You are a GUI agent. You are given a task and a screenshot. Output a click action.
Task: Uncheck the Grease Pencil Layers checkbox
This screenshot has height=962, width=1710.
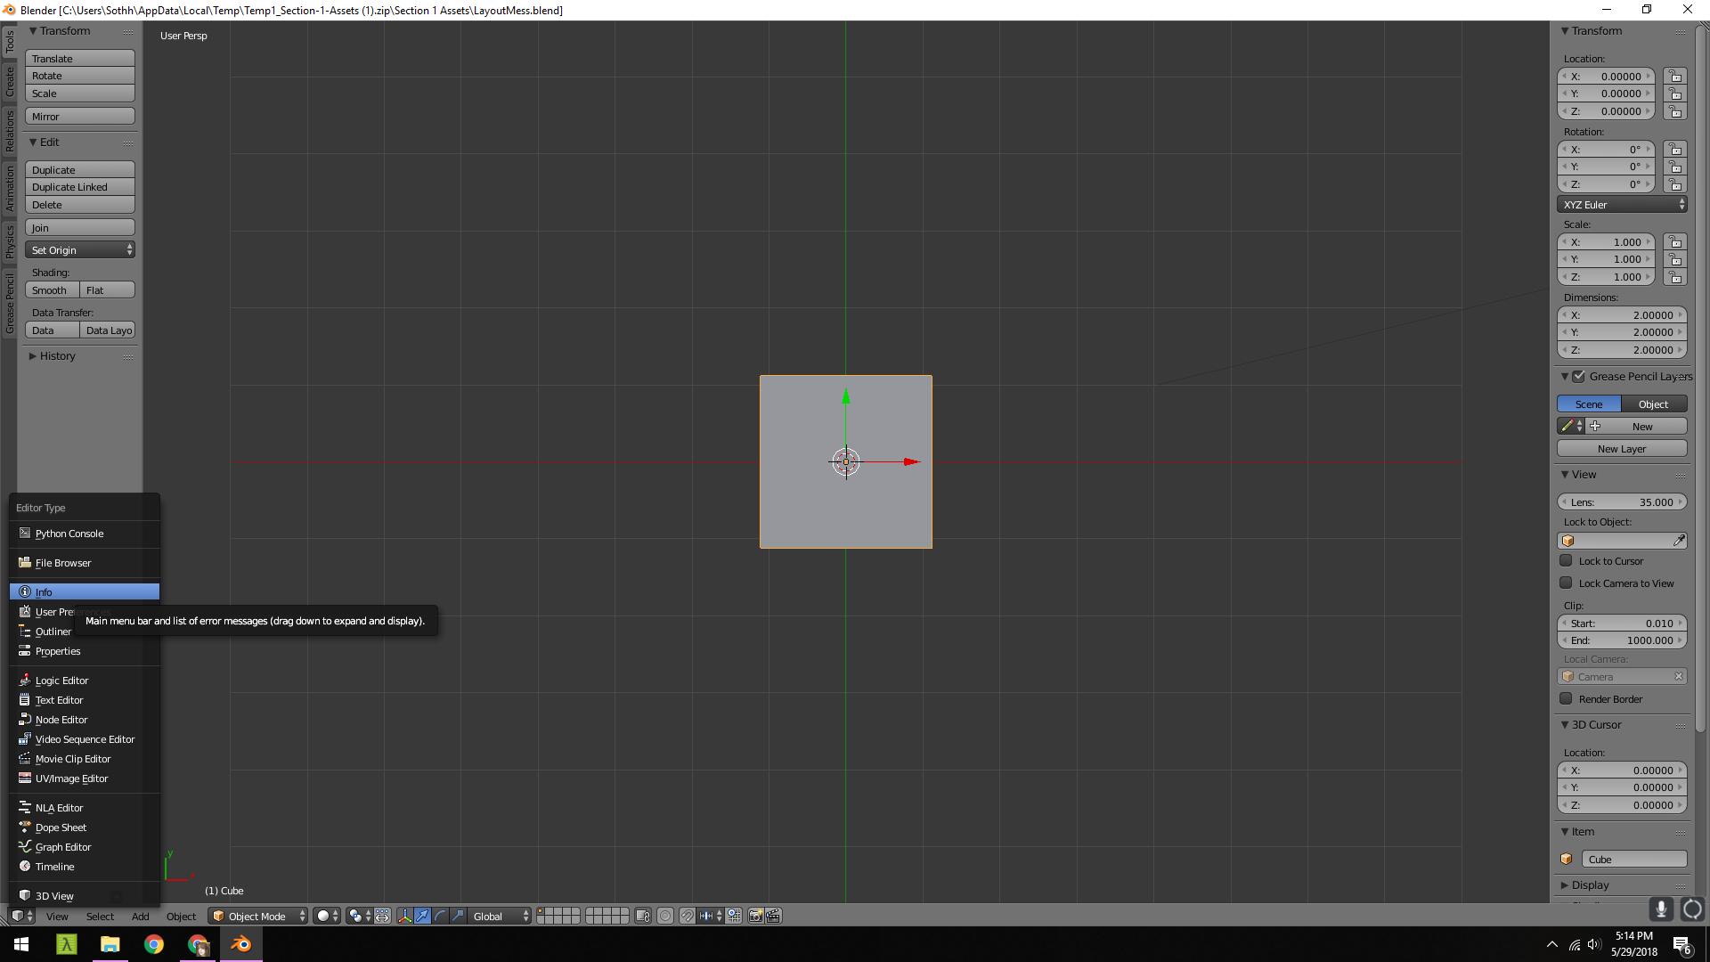point(1578,377)
